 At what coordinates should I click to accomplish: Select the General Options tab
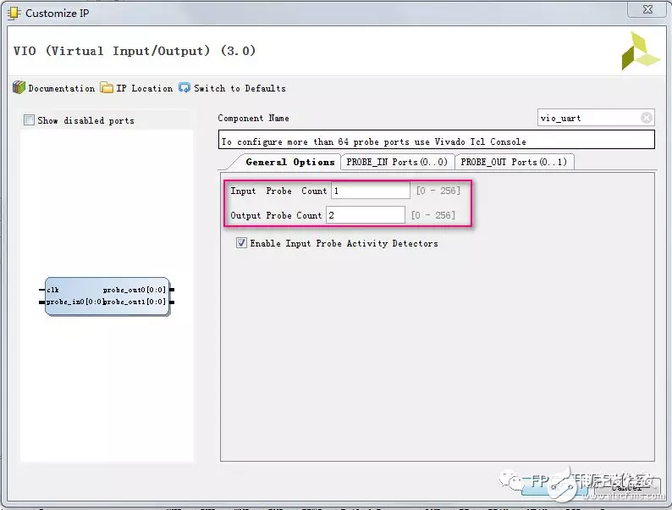point(289,162)
